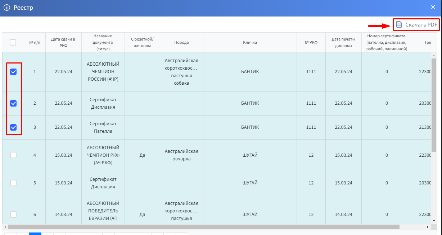Check the checkbox for row 4
Viewport: 442px width, 235px height.
[x=13, y=155]
